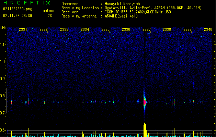216x137 pixels.
Task: Click the kHz axis unit label
Action: [x=3, y=28]
